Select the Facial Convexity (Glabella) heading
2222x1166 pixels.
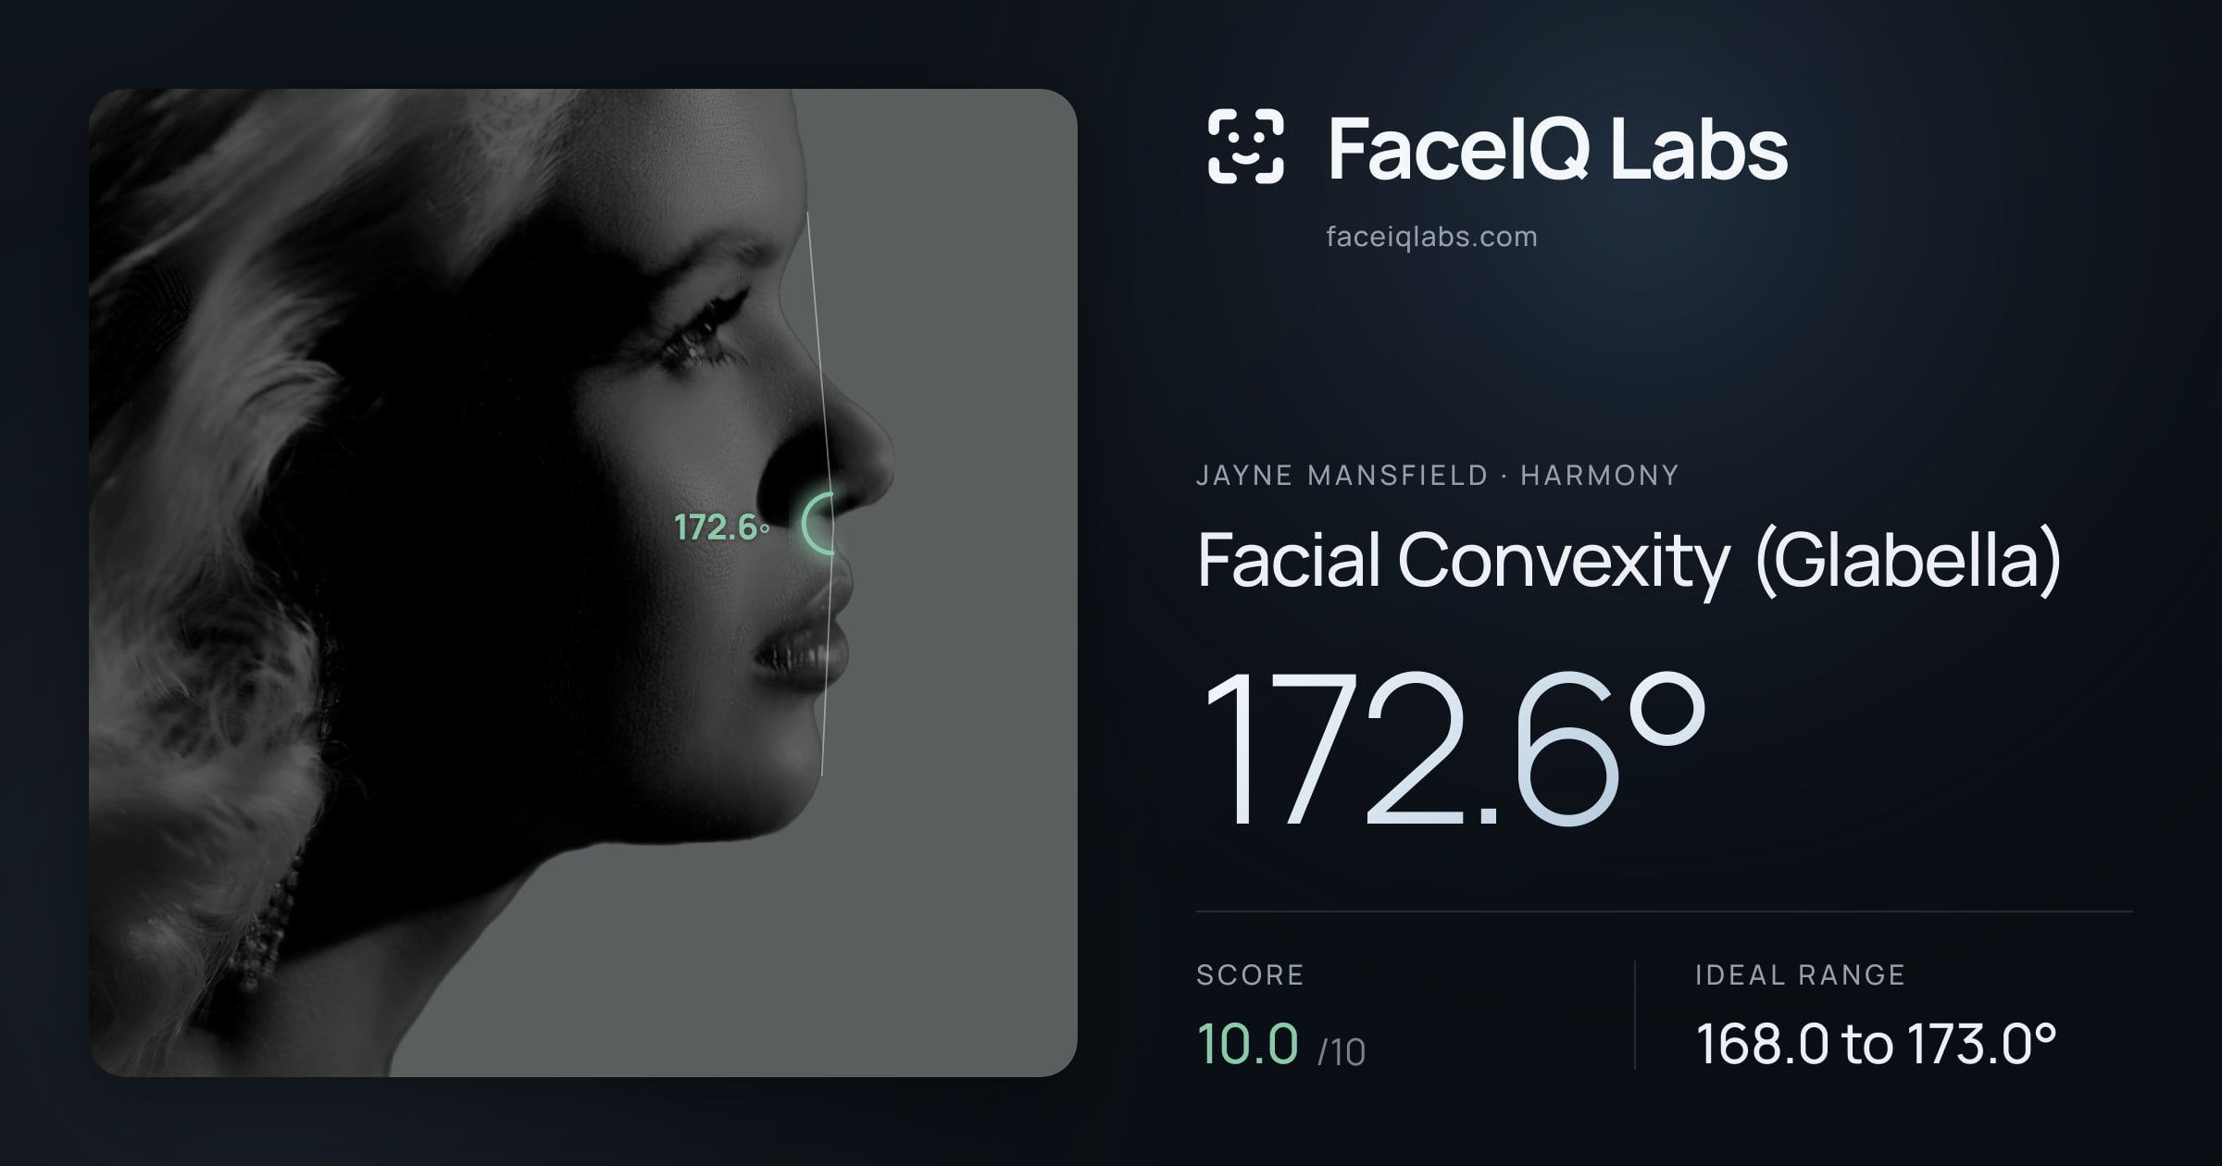coord(1629,561)
